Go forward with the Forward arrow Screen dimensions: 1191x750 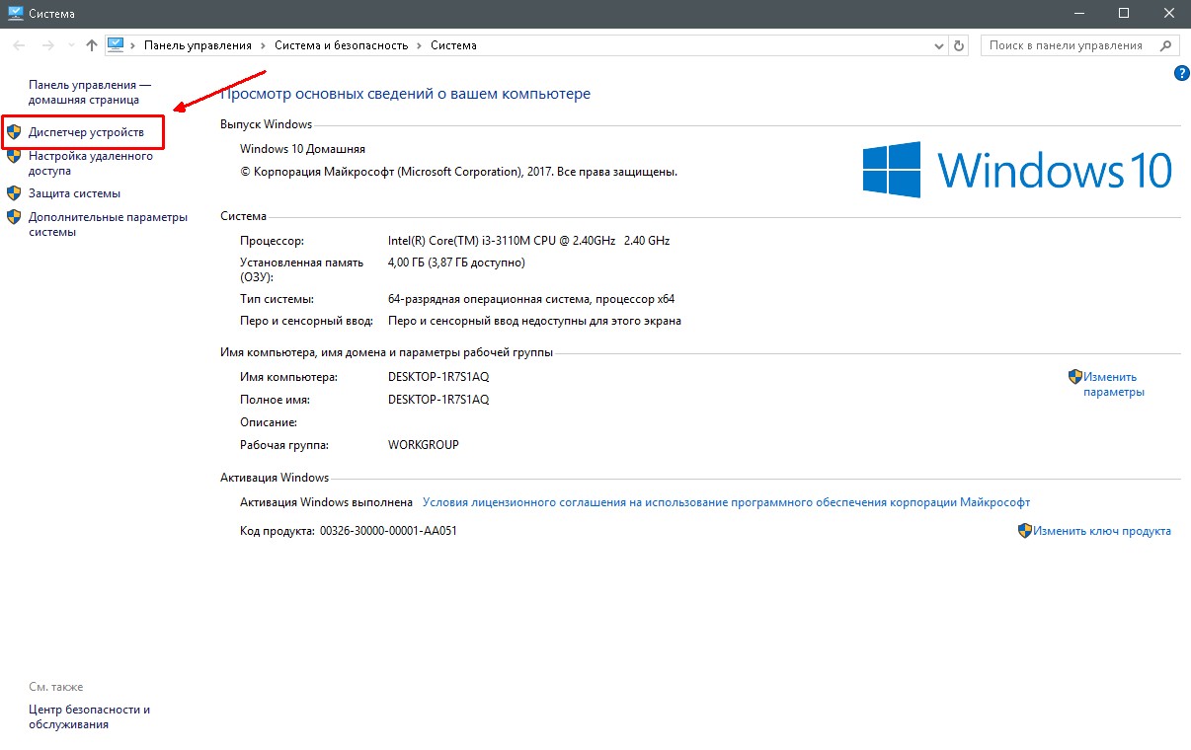47,45
